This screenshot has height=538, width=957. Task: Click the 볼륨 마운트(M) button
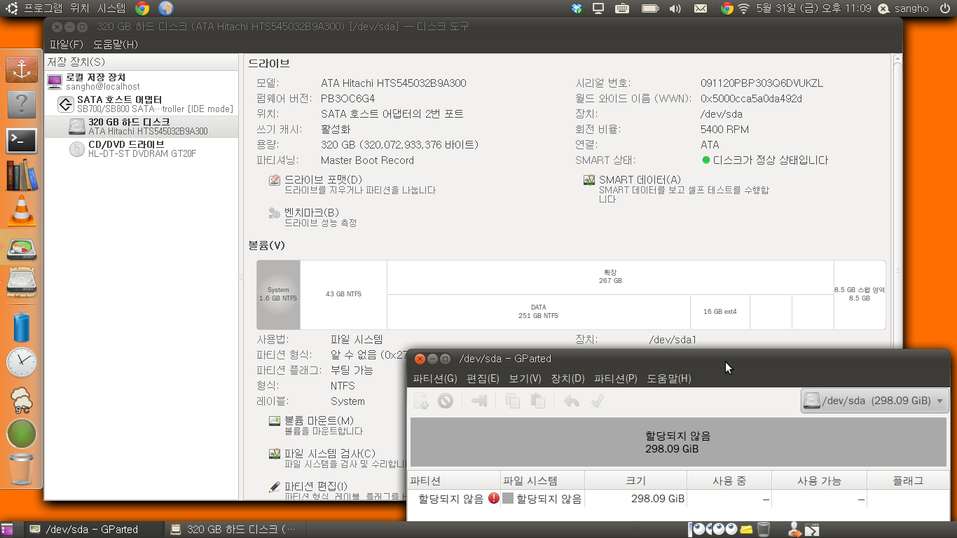pos(317,425)
